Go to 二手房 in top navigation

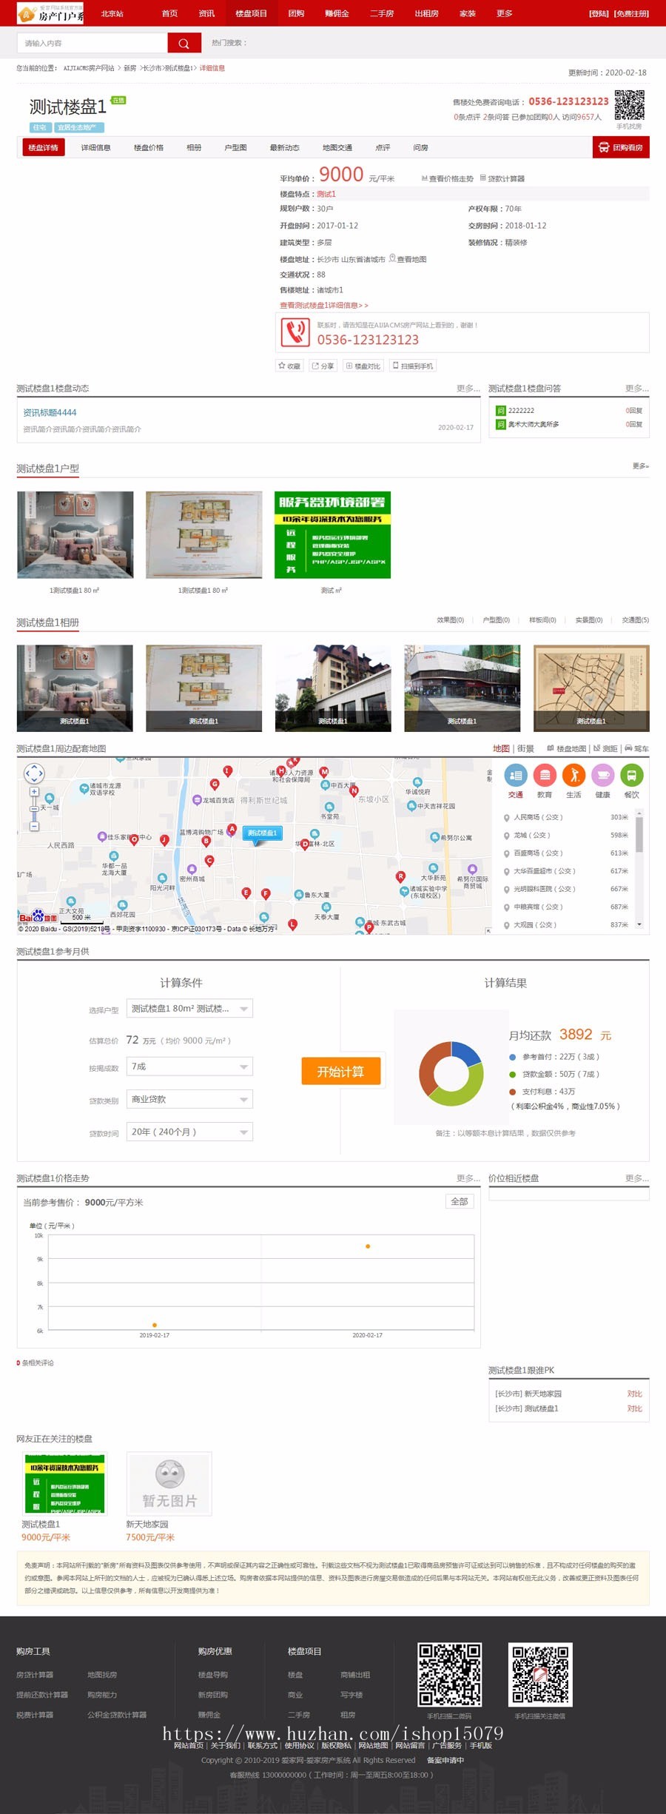382,13
